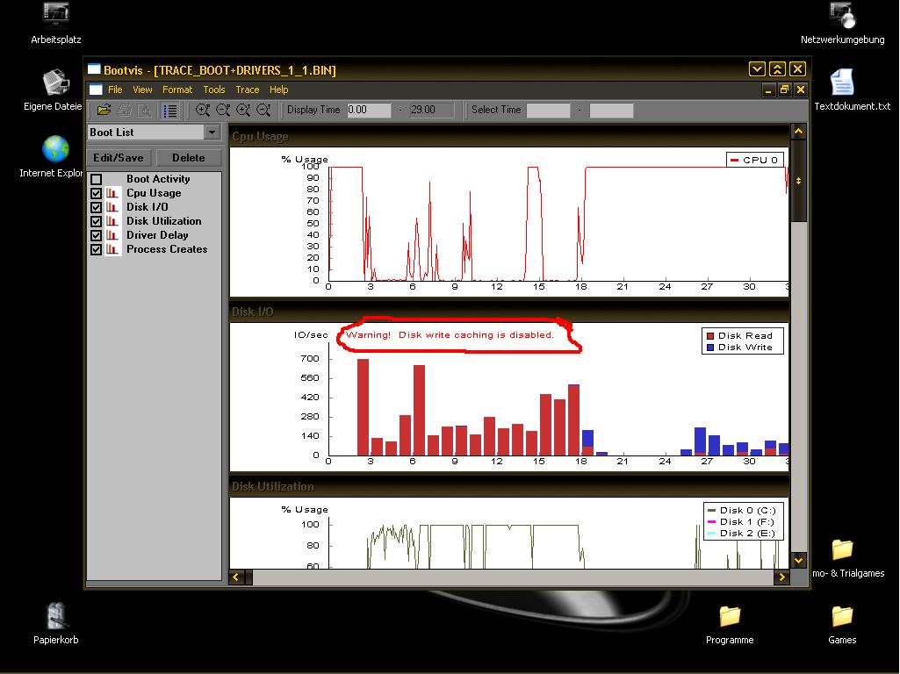Click the last zoom-out magnifier icon
Viewport: 900px width, 674px height.
click(x=263, y=111)
